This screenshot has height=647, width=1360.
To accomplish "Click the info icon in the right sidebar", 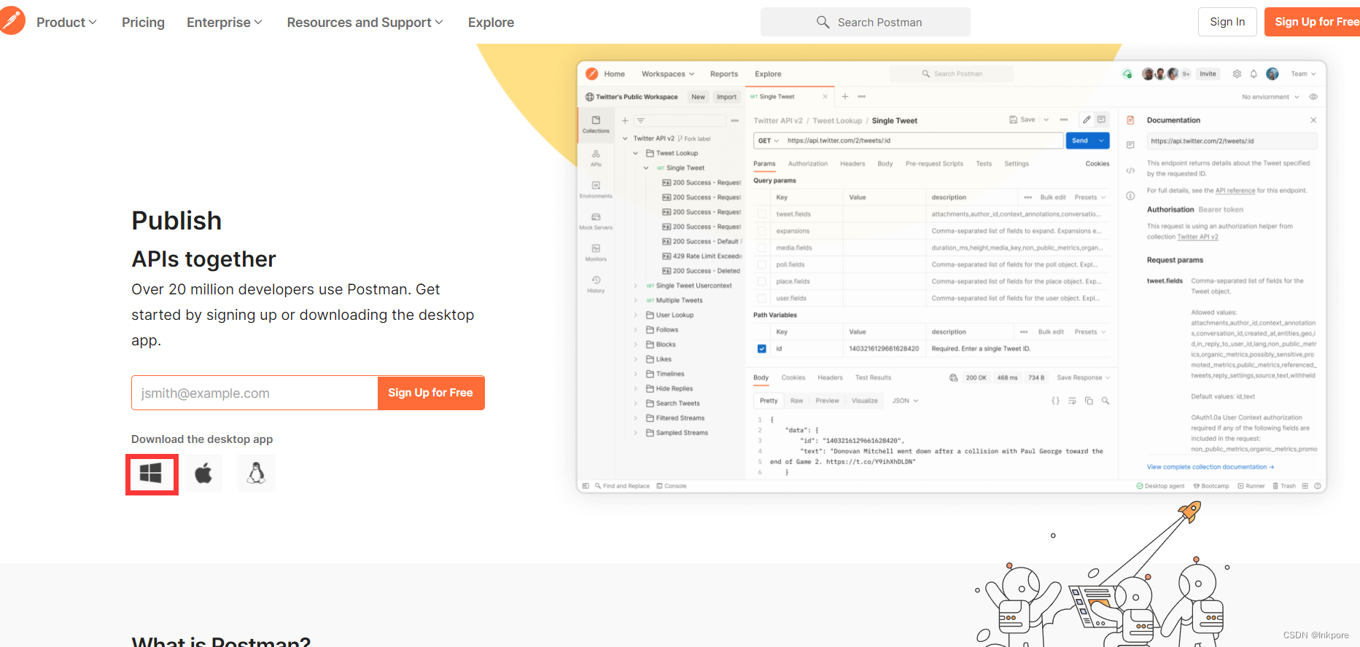I will [x=1130, y=195].
